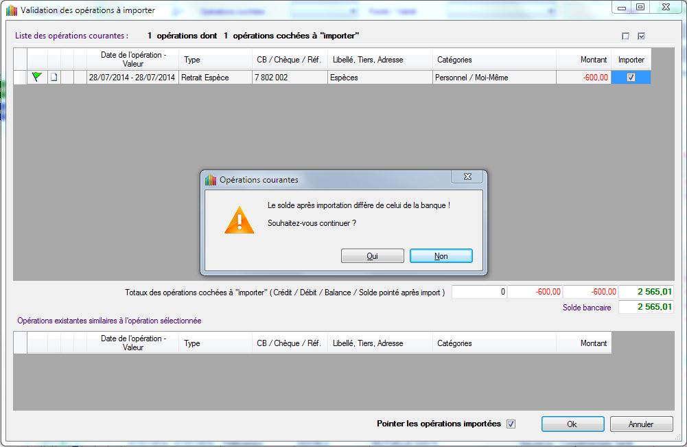This screenshot has height=447, width=687.
Task: Confirm with the Ok button
Action: [572, 424]
